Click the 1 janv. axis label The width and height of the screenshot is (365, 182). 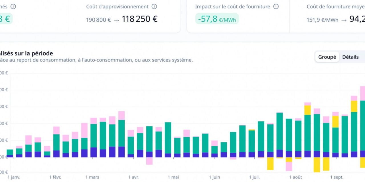click(x=14, y=177)
